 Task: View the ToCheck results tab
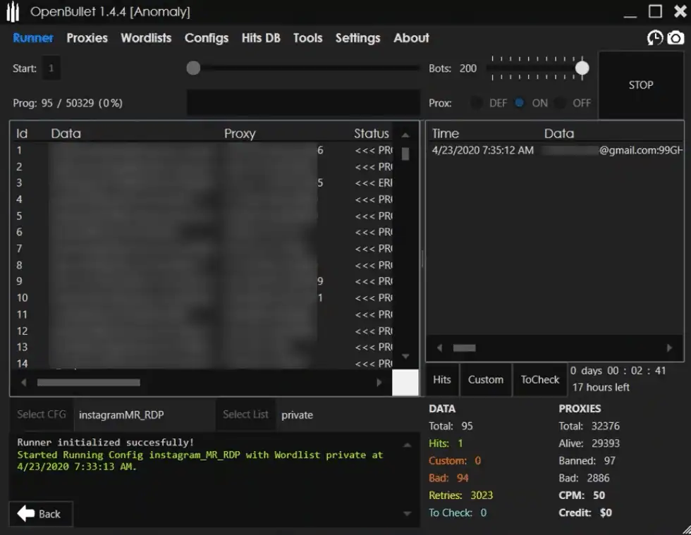(539, 379)
